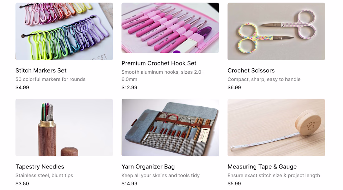This screenshot has height=190, width=343.
Task: Click the Premium Crochet Hook Set photo
Action: click(x=170, y=28)
